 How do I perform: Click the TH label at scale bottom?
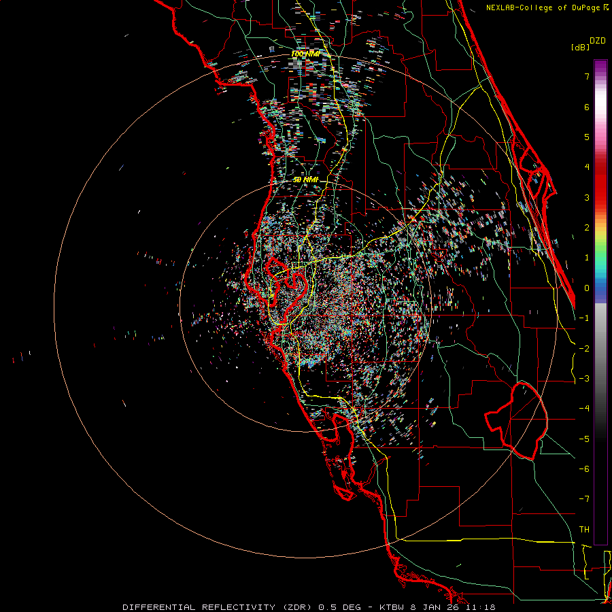pyautogui.click(x=584, y=530)
